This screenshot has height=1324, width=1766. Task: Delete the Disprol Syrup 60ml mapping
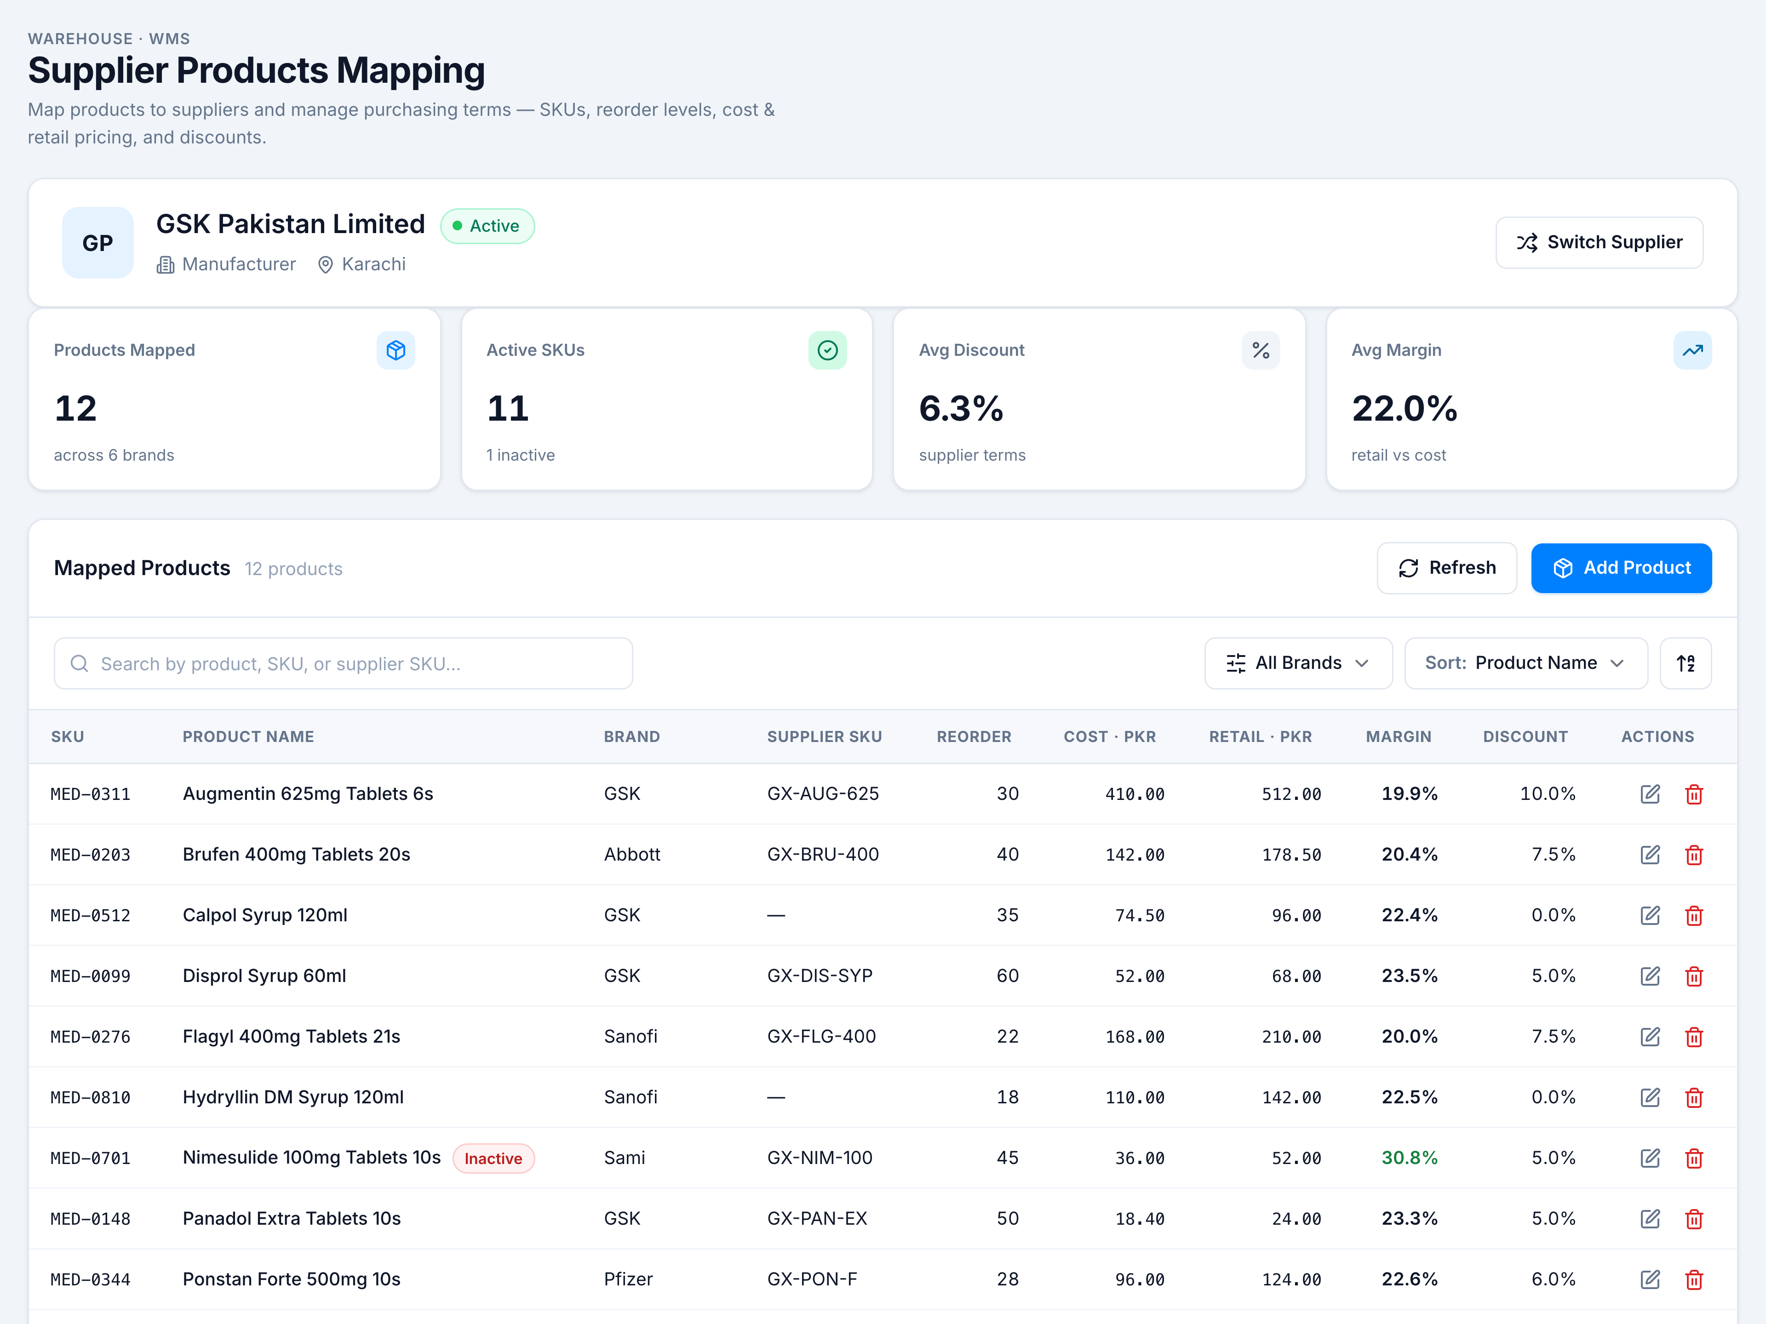point(1693,976)
